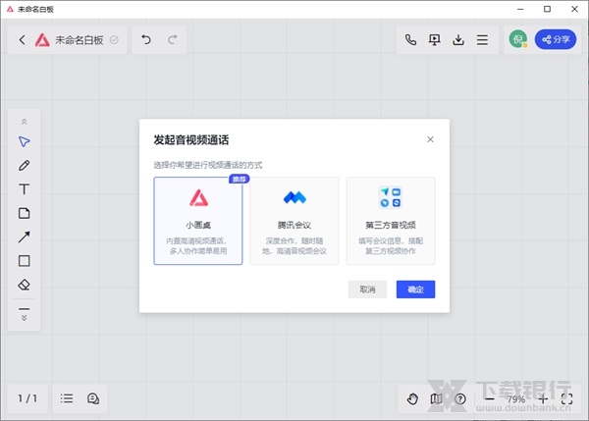Click the saved status checkmark icon
This screenshot has width=589, height=421.
(x=114, y=40)
